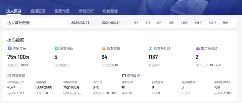Click the 直播销量 value 1000-2500
Image resolution: width=242 pixels, height=103 pixels.
tap(44, 87)
